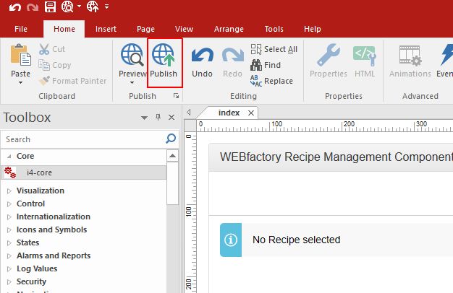Expand the Internationalization category

(9, 217)
